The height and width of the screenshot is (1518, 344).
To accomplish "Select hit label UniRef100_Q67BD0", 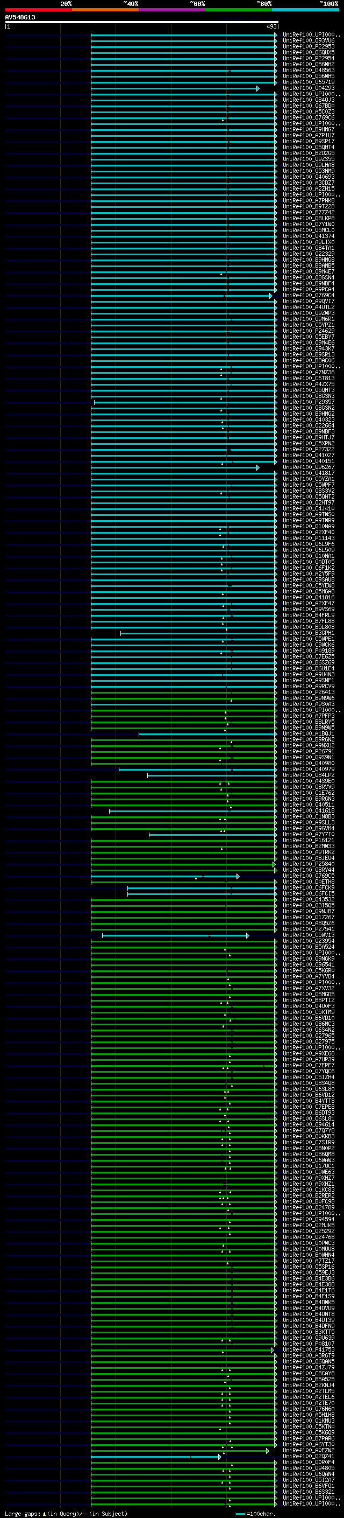I will tap(309, 106).
